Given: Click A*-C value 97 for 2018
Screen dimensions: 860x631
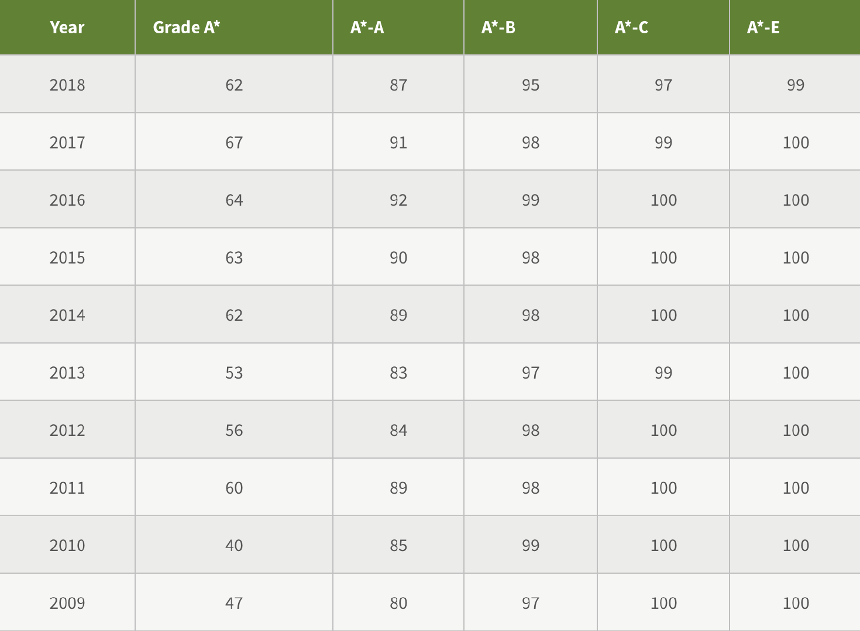Looking at the screenshot, I should click(x=663, y=85).
